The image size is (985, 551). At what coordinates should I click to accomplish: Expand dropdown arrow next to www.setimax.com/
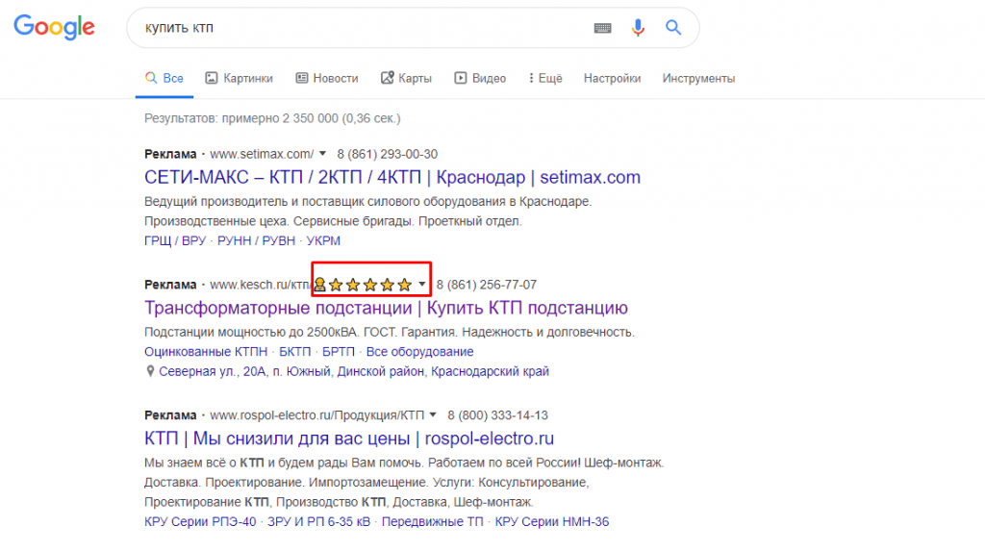[322, 153]
